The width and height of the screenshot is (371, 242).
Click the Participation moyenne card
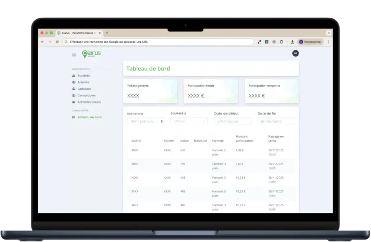(271, 91)
